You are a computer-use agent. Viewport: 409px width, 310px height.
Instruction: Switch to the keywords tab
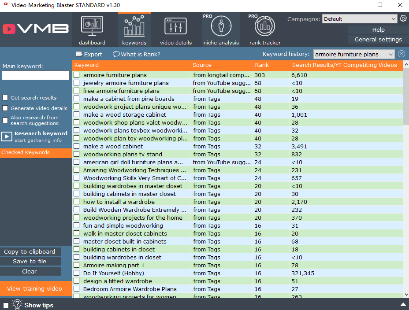coord(134,29)
